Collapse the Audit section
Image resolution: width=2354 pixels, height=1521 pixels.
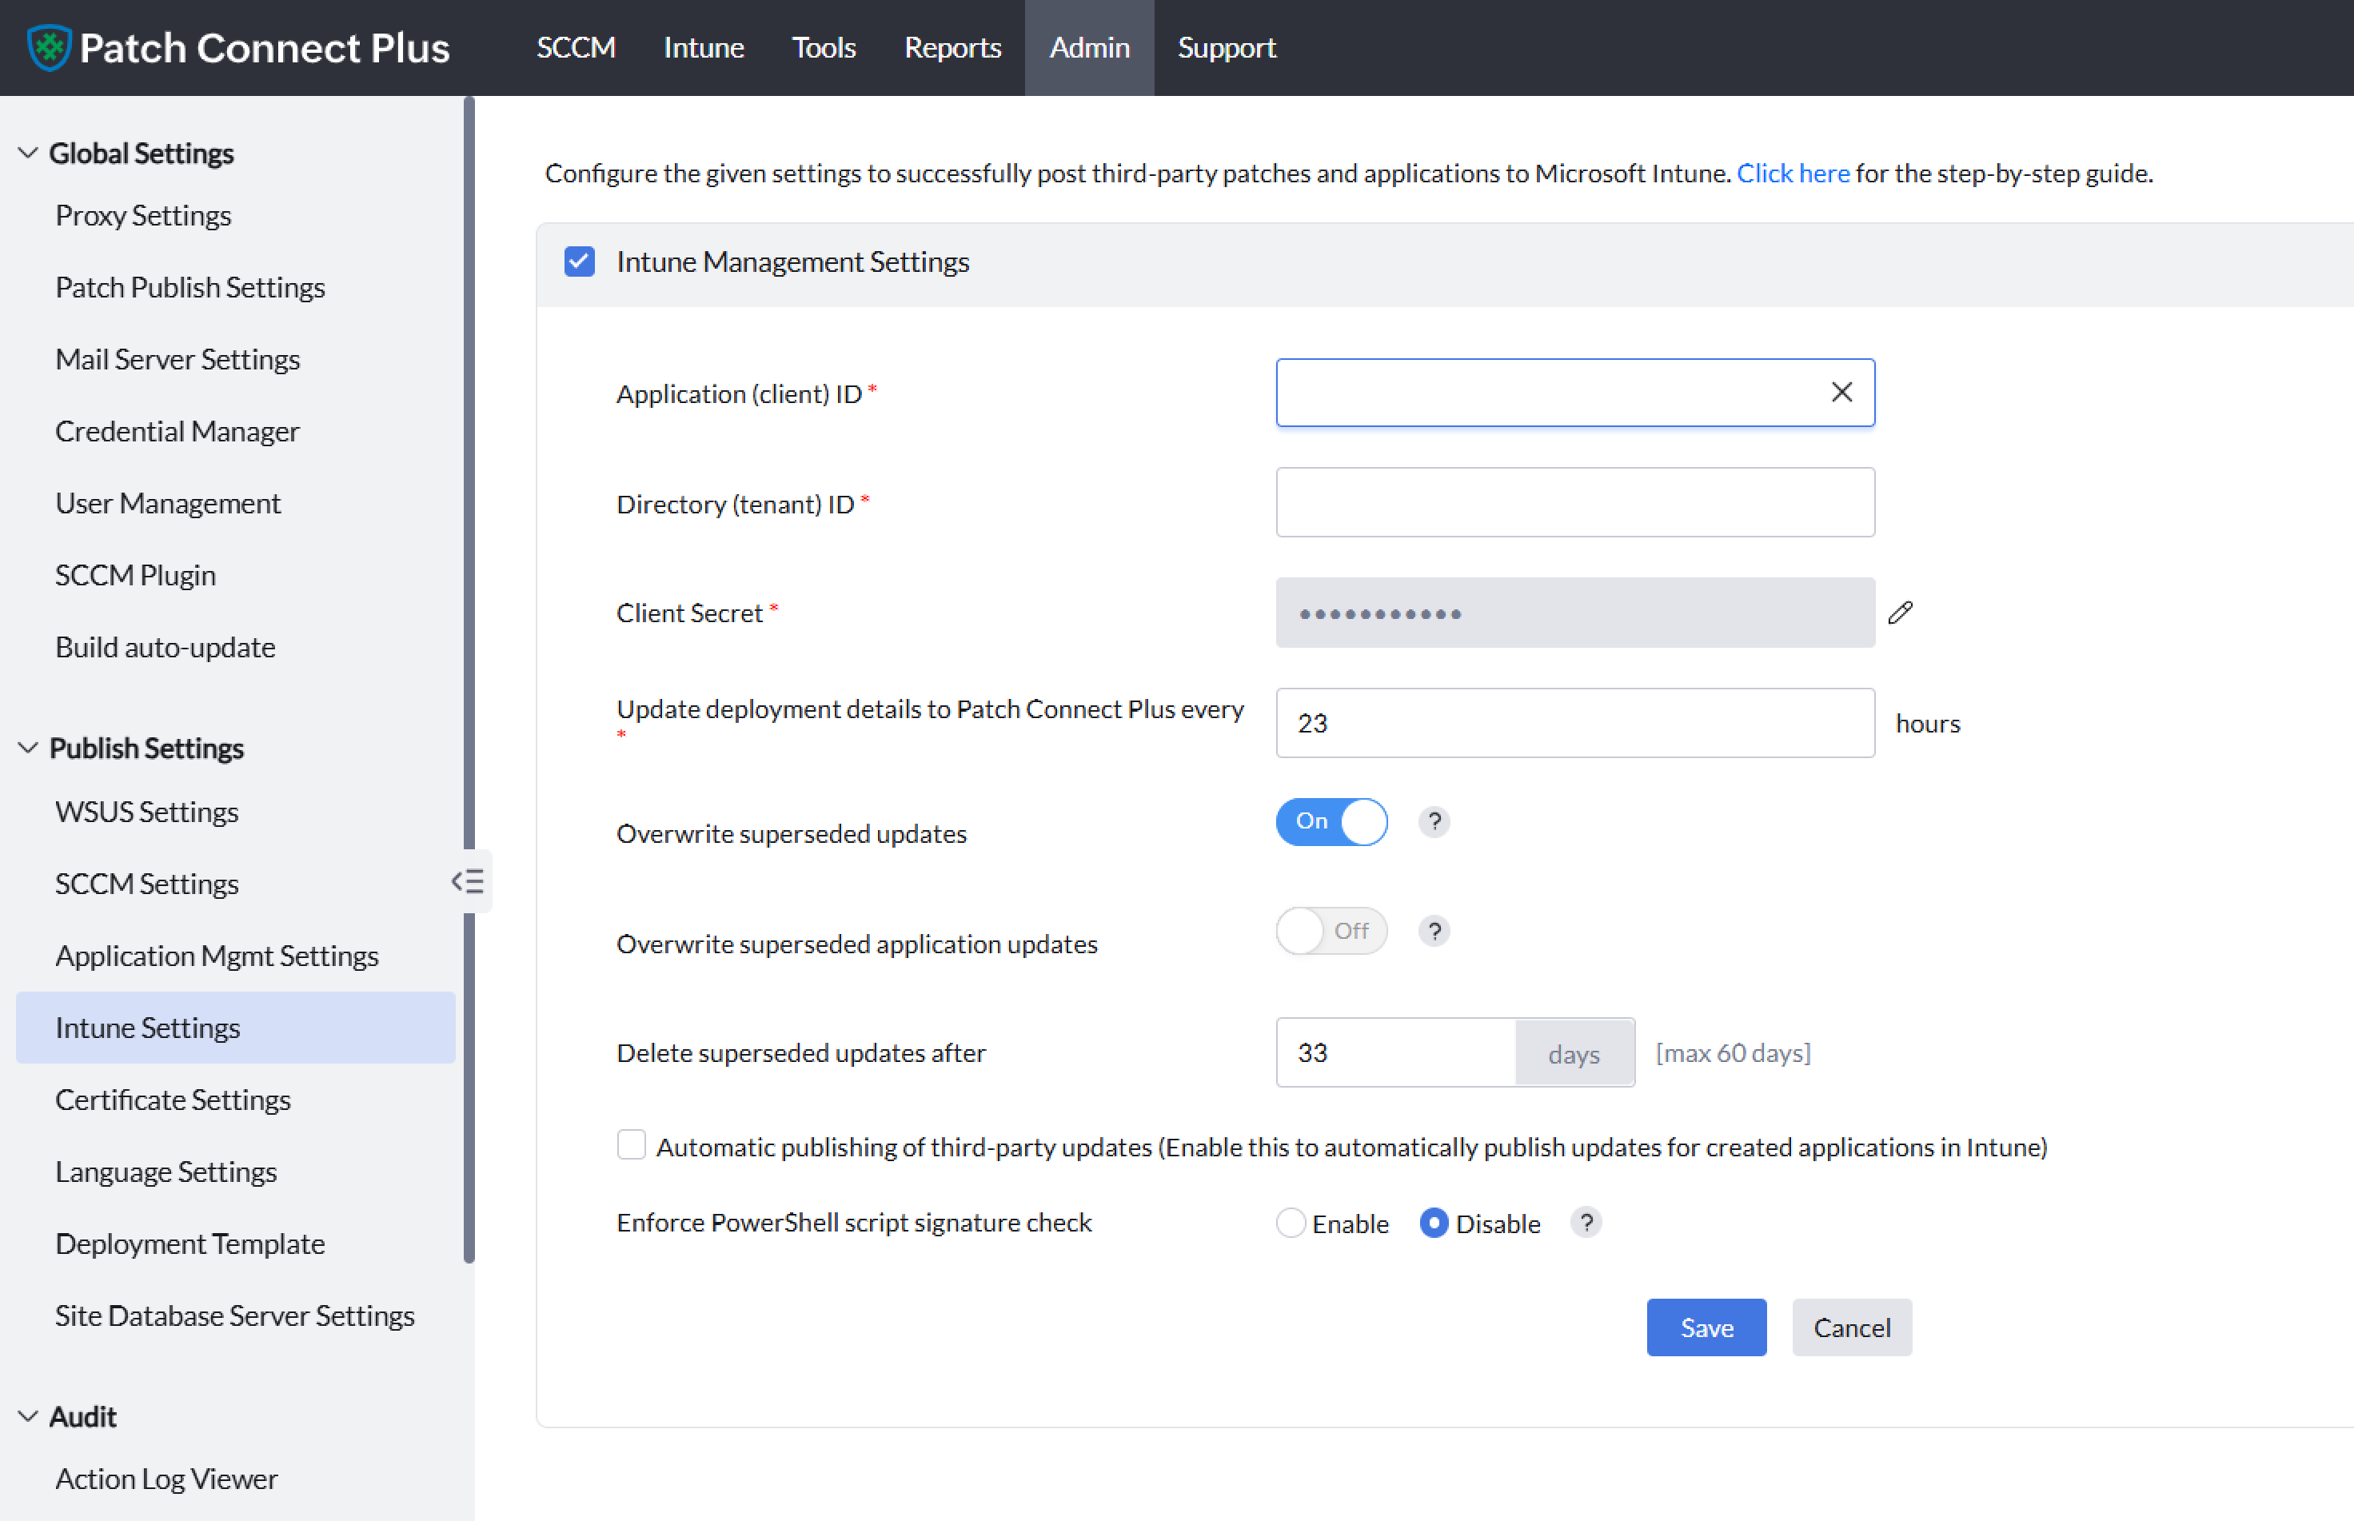[x=28, y=1416]
